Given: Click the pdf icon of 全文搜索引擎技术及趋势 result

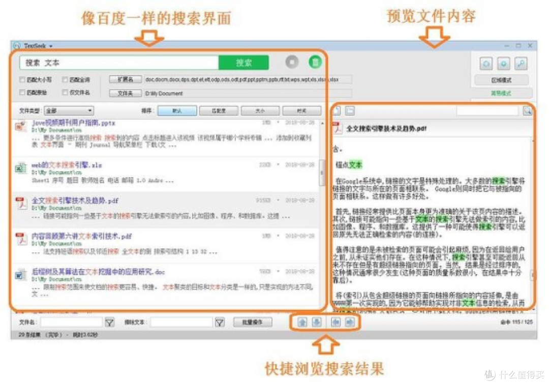Looking at the screenshot, I should 21,203.
